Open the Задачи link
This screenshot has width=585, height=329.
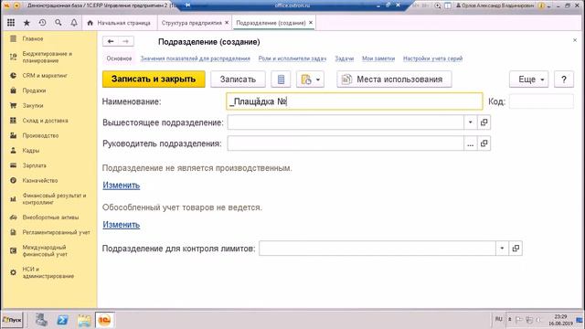coord(344,58)
